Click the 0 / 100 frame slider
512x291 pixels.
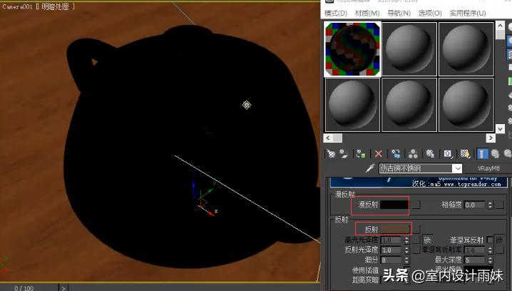pyautogui.click(x=24, y=288)
